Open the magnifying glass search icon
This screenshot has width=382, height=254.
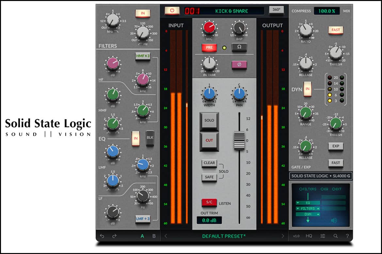coord(335,236)
